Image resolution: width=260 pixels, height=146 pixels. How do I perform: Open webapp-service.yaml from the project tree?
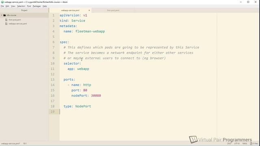tap(18, 24)
